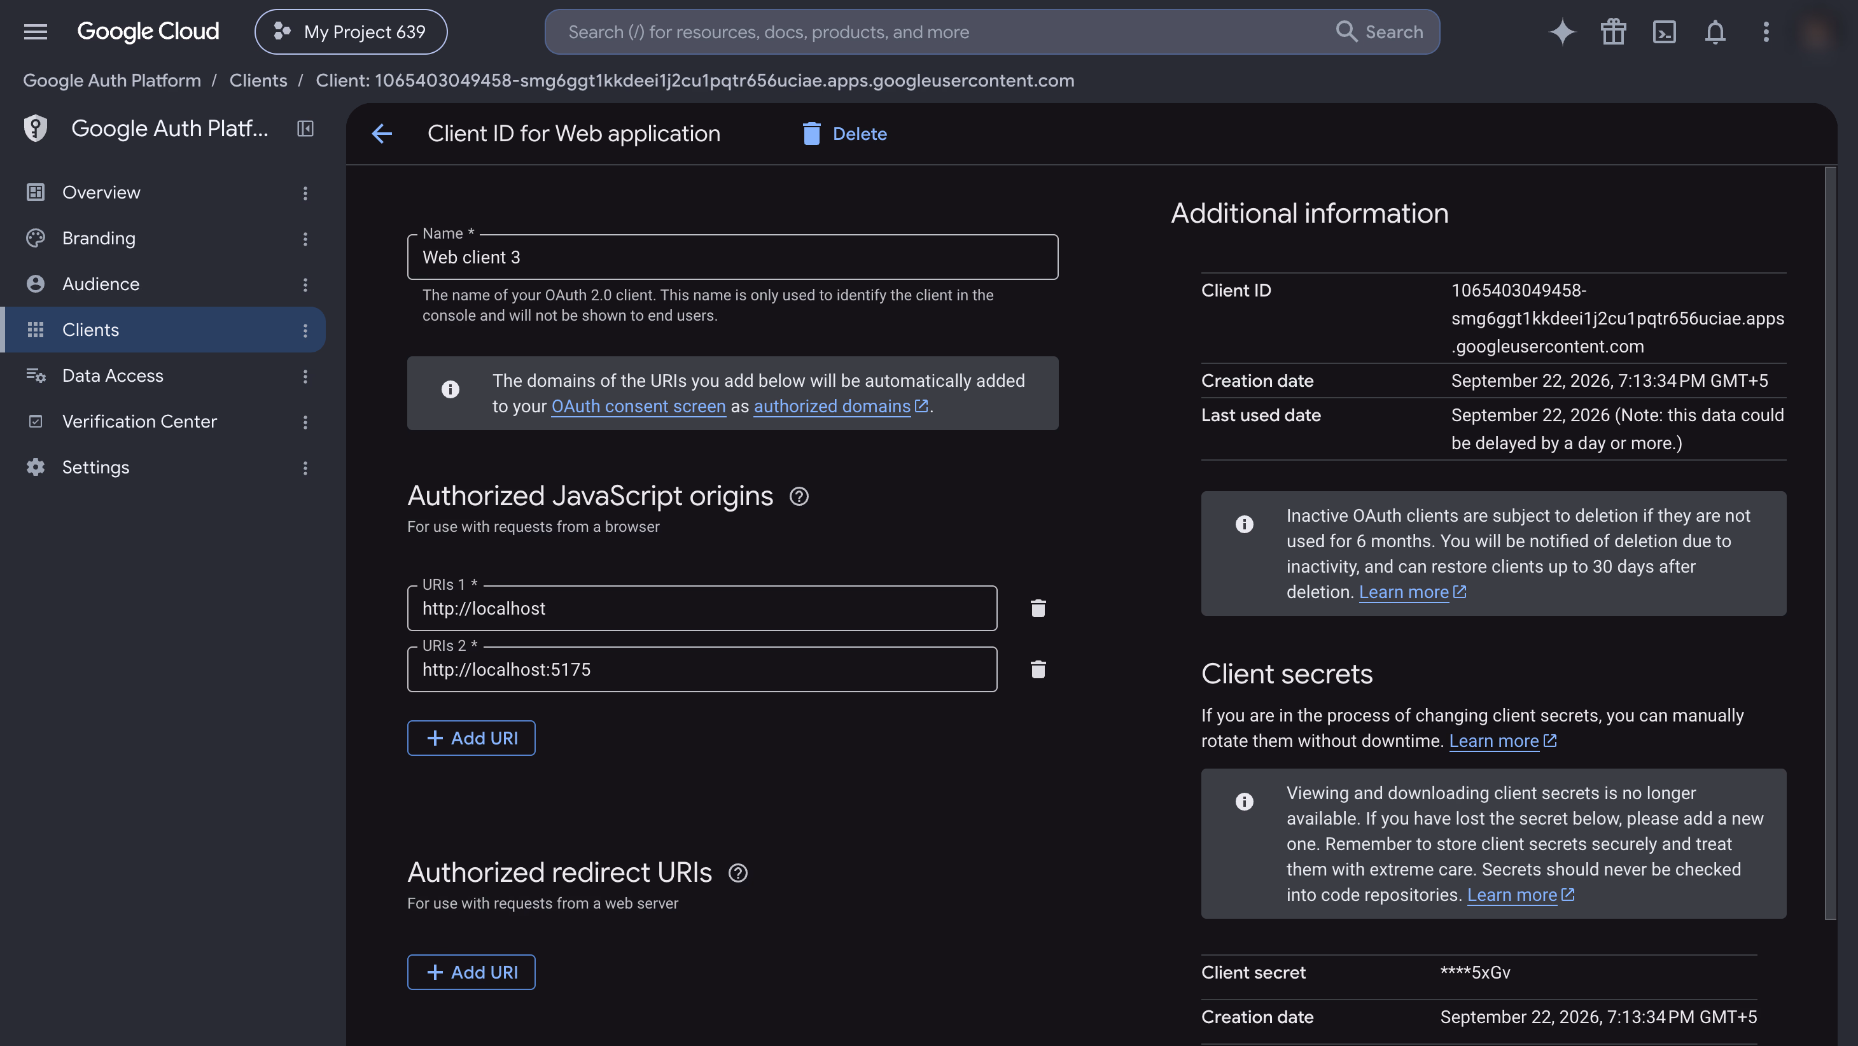Click the search magnifier button
1858x1046 pixels.
[x=1378, y=32]
